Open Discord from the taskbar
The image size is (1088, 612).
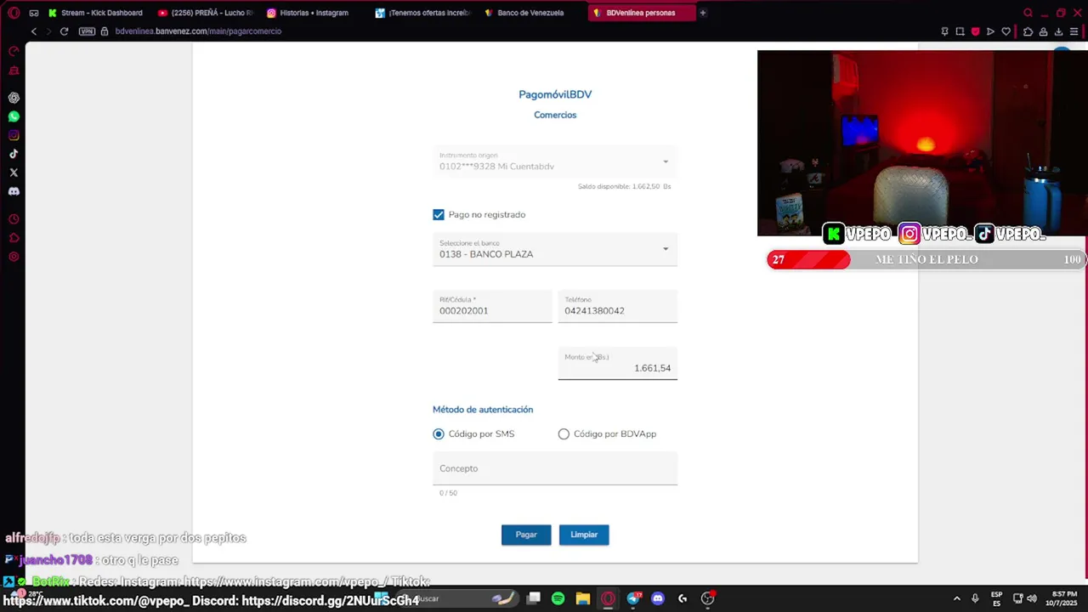click(x=657, y=598)
